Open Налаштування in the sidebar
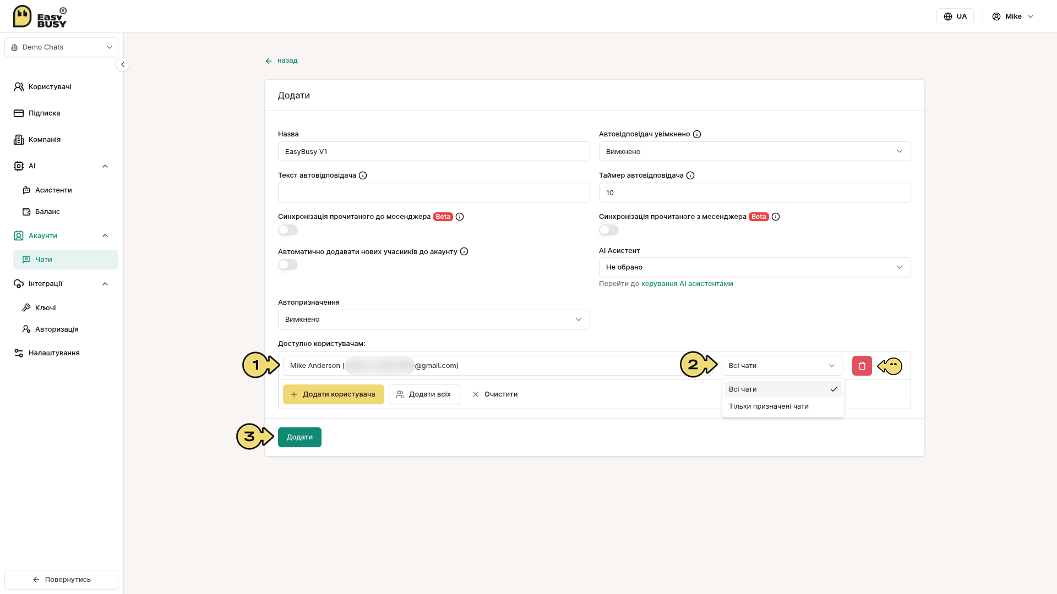The image size is (1057, 594). coord(61,353)
